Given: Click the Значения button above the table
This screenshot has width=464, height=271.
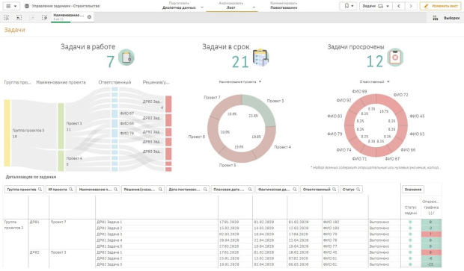Looking at the screenshot, I should [x=413, y=189].
